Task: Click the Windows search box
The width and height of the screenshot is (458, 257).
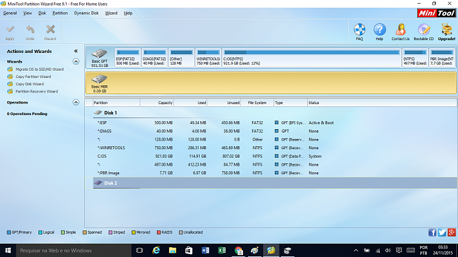Action: [74, 250]
